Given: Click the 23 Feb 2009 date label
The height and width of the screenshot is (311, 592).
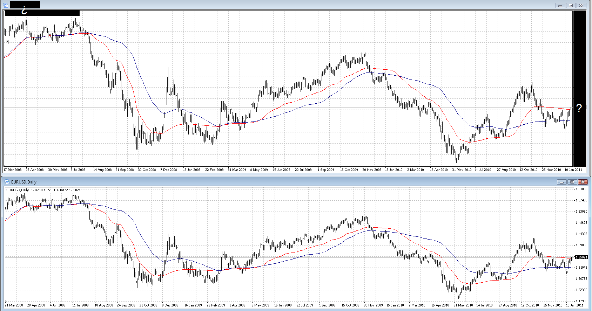Looking at the screenshot, I should pyautogui.click(x=216, y=305).
